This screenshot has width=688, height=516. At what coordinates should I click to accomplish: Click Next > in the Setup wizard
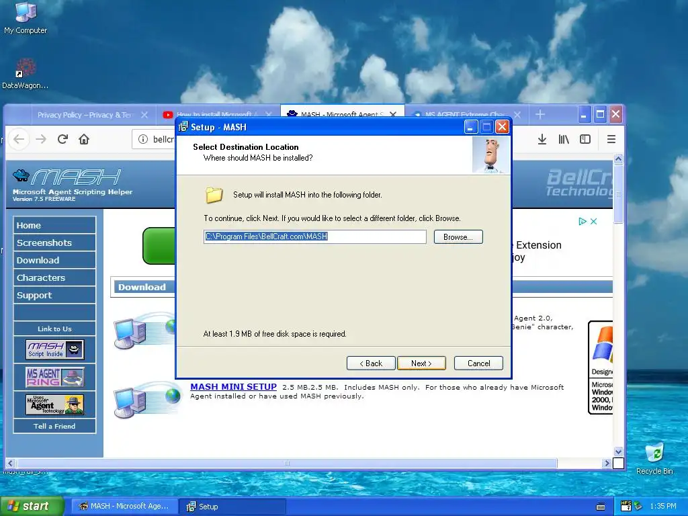421,363
